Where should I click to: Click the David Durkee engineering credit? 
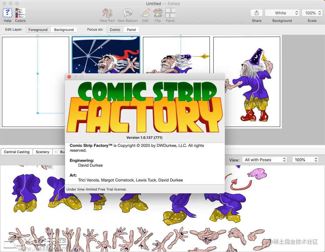click(90, 165)
